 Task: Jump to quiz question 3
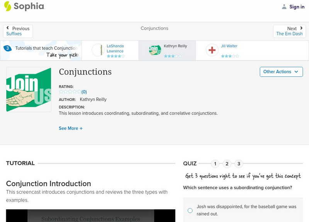(239, 164)
